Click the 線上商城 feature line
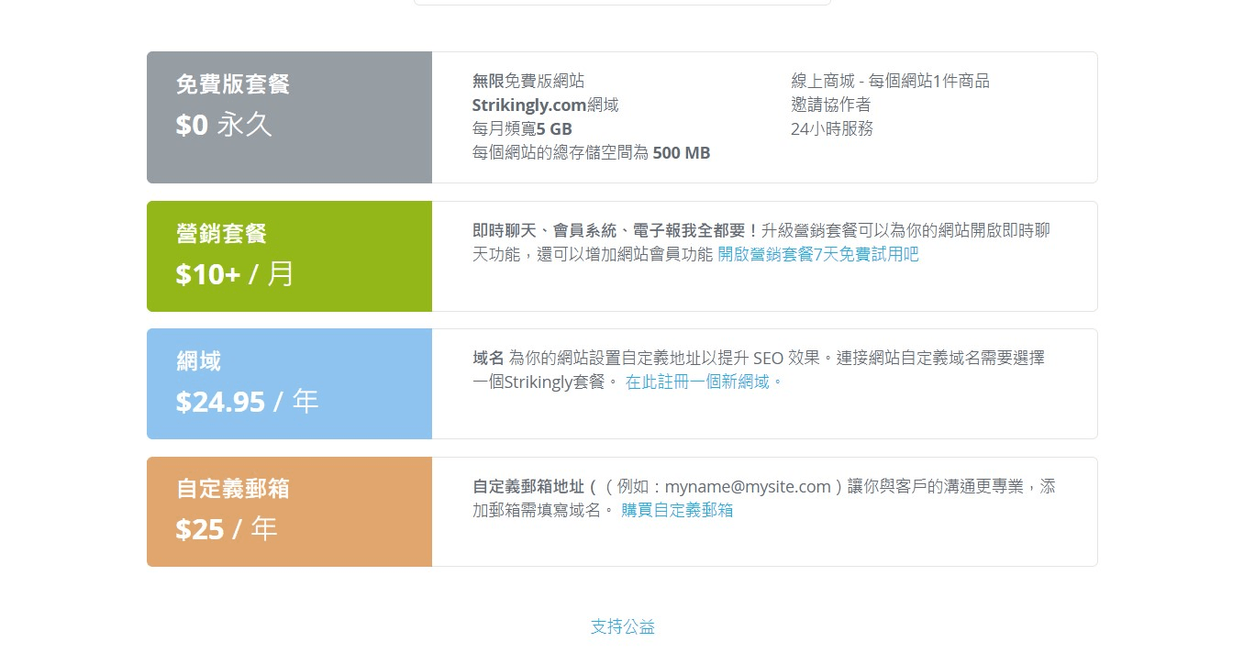1255x664 pixels. pyautogui.click(x=892, y=81)
